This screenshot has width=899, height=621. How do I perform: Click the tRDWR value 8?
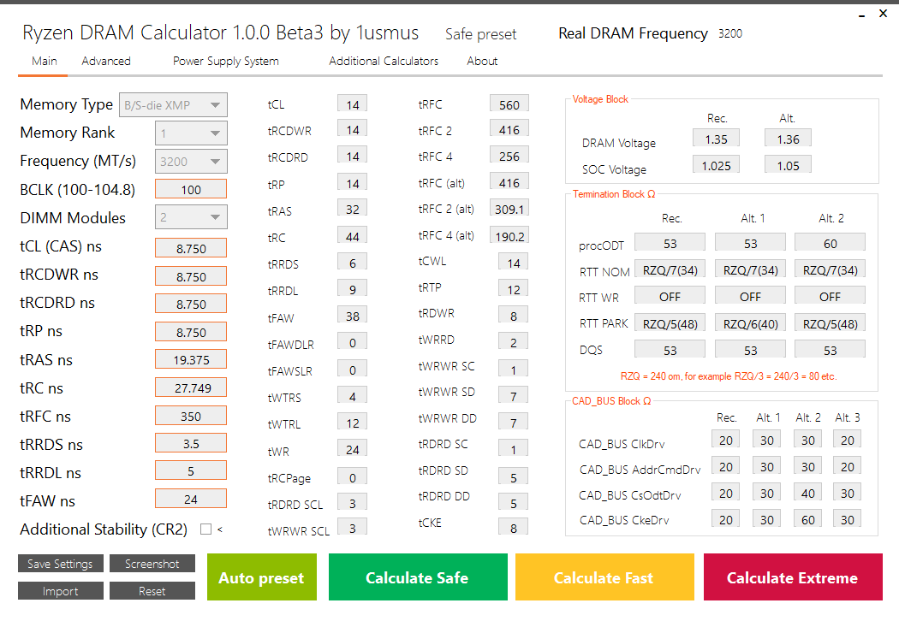point(513,316)
